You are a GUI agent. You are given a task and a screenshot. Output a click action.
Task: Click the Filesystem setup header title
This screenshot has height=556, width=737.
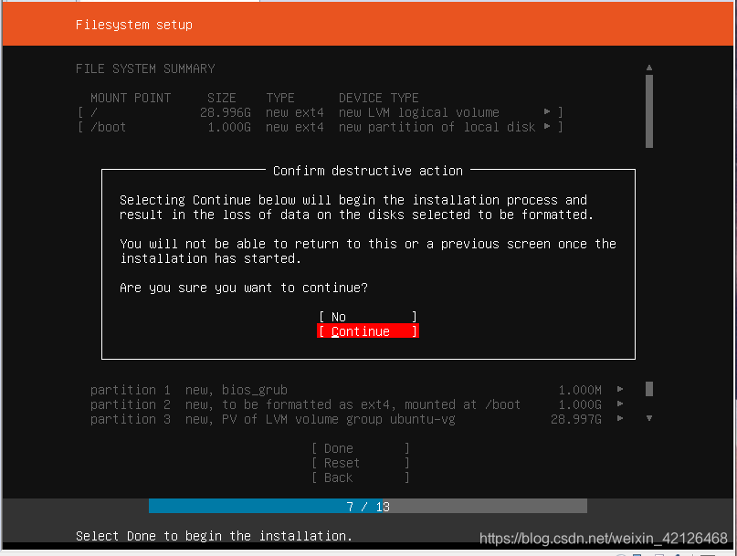134,25
